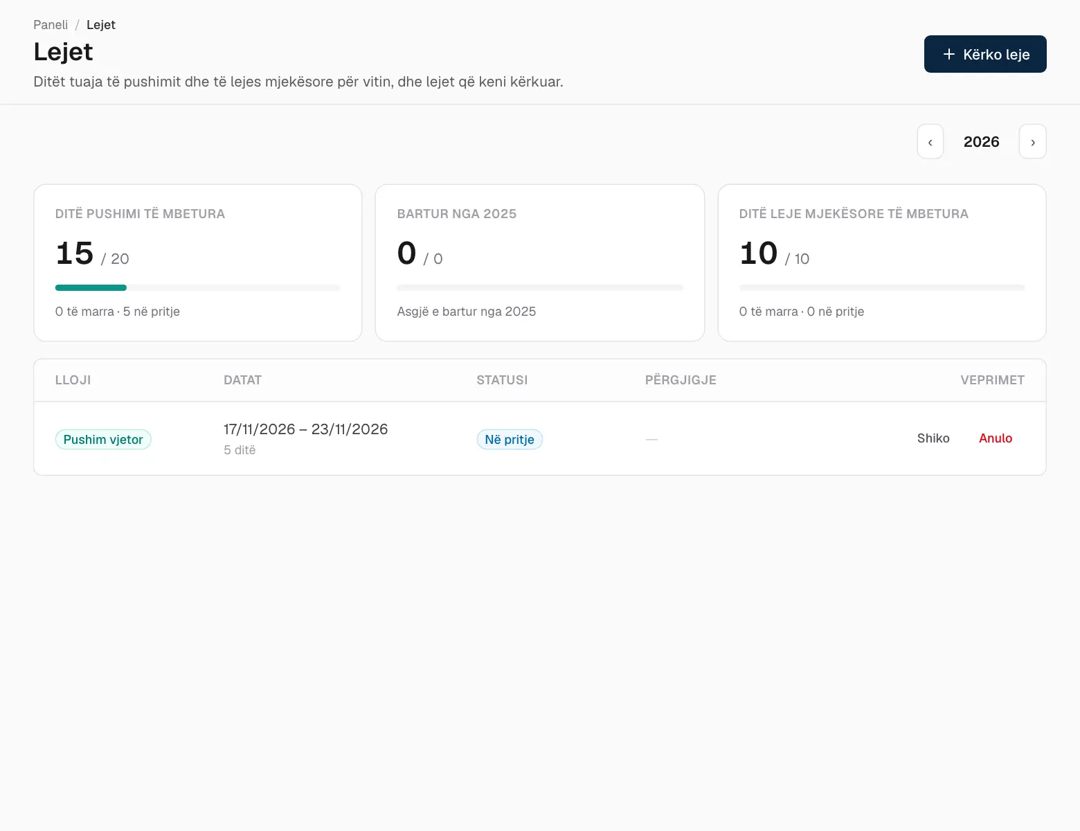Click the sick leave days progress bar
This screenshot has height=831, width=1080.
pos(882,287)
